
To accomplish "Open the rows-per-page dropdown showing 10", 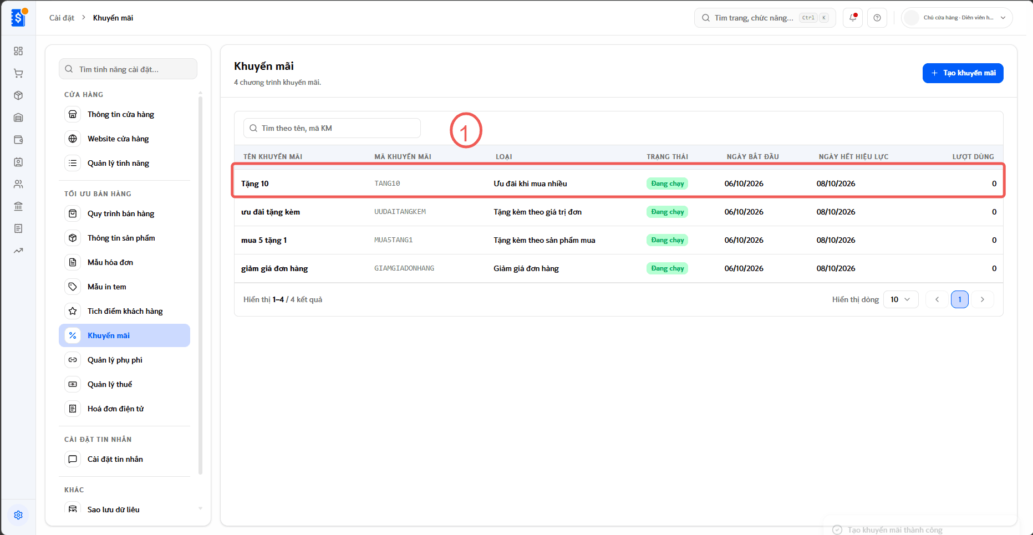I will tap(900, 299).
